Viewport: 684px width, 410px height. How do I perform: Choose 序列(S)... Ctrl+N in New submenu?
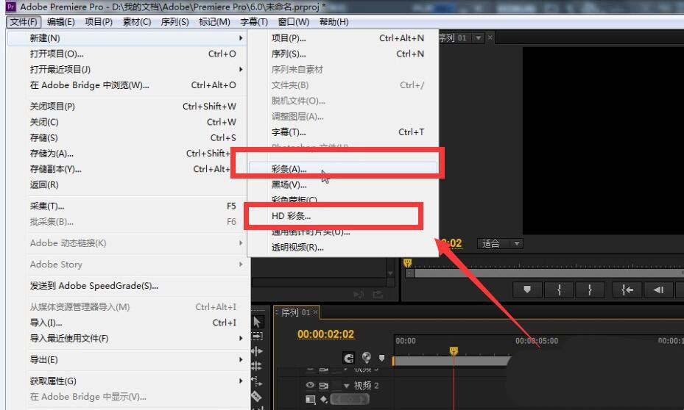click(343, 54)
